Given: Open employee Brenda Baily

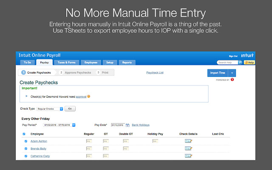Looking at the screenshot, I should [38, 149].
